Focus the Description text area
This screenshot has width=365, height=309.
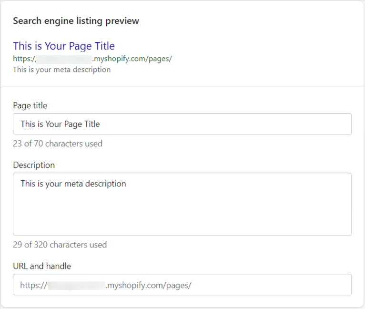click(182, 204)
